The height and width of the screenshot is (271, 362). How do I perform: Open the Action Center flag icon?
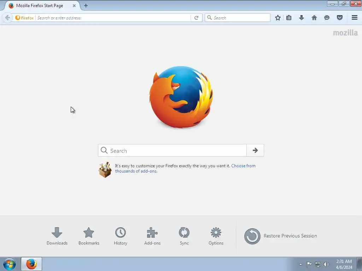[x=309, y=264]
